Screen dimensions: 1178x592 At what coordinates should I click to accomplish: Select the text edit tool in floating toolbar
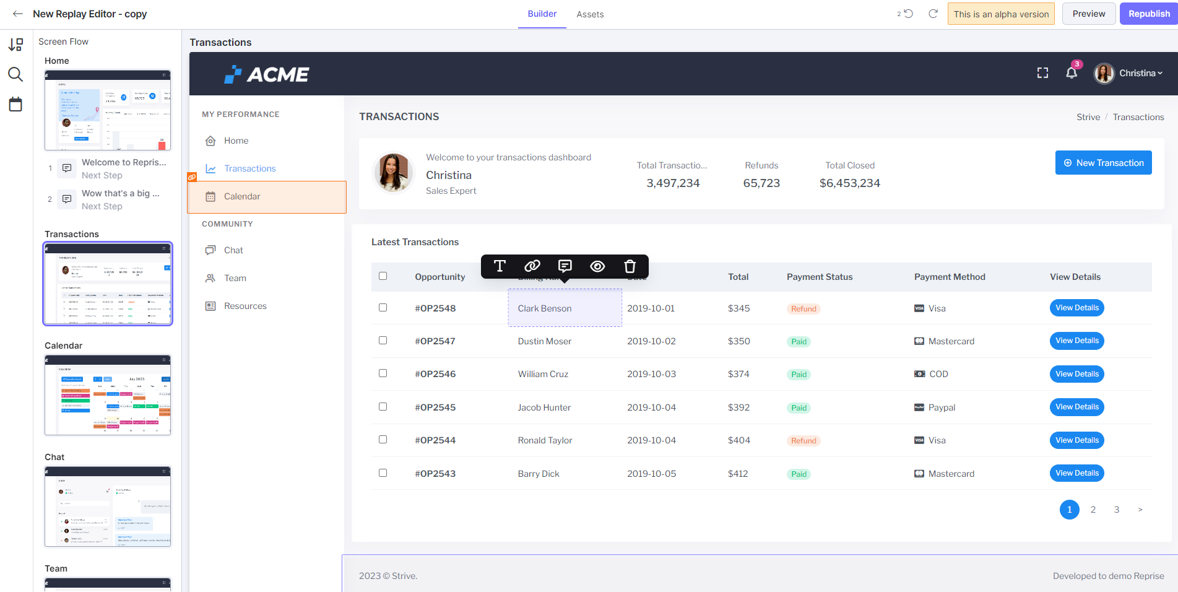click(x=500, y=266)
